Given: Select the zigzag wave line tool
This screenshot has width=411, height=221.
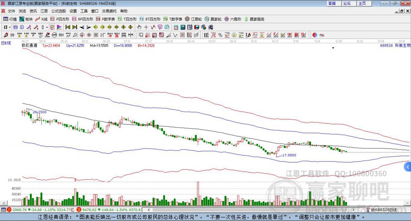Looking at the screenshot, I should coord(175,35).
